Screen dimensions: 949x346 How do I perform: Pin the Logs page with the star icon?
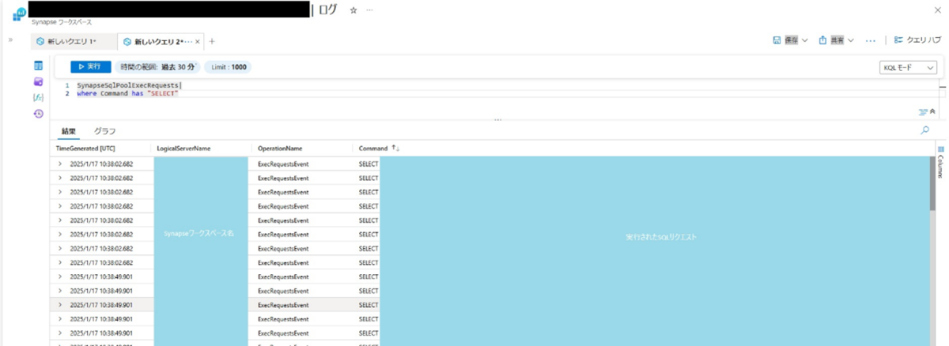tap(353, 9)
